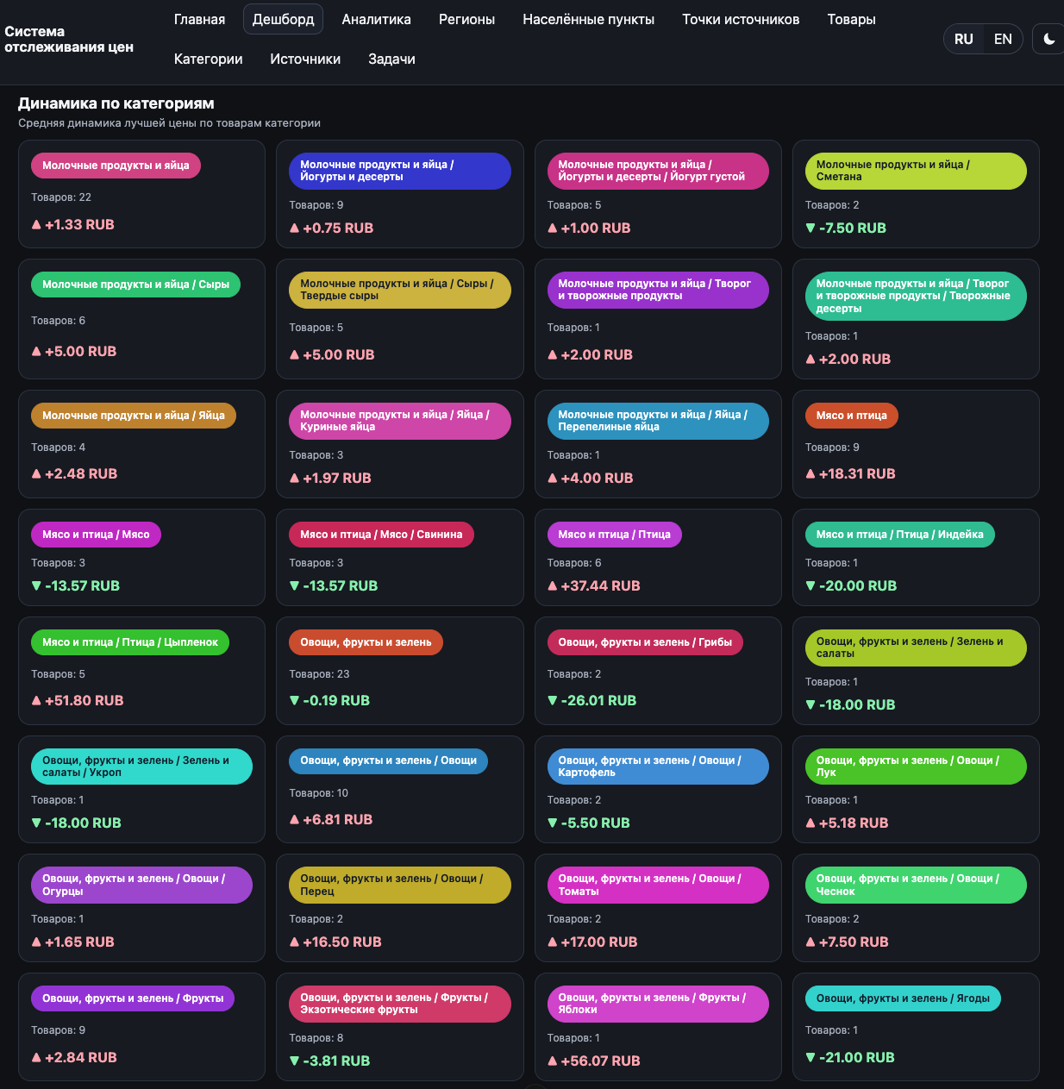Select the Категории menu item

click(x=208, y=59)
